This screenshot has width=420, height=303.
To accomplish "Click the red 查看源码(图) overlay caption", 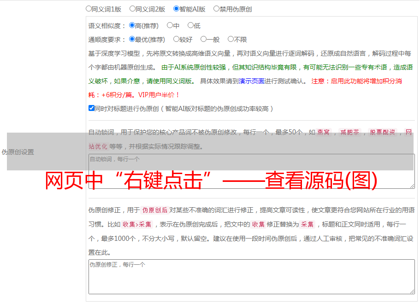I will [211, 181].
